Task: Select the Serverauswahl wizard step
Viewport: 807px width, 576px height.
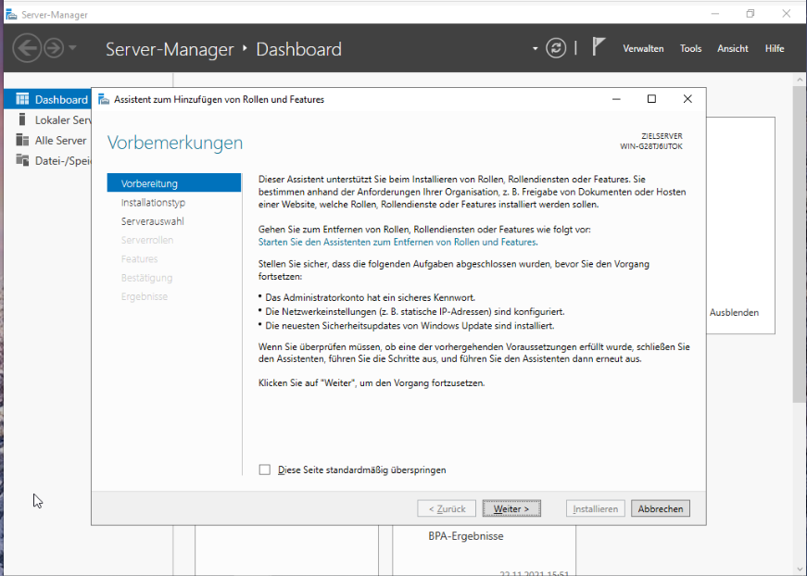Action: 152,221
